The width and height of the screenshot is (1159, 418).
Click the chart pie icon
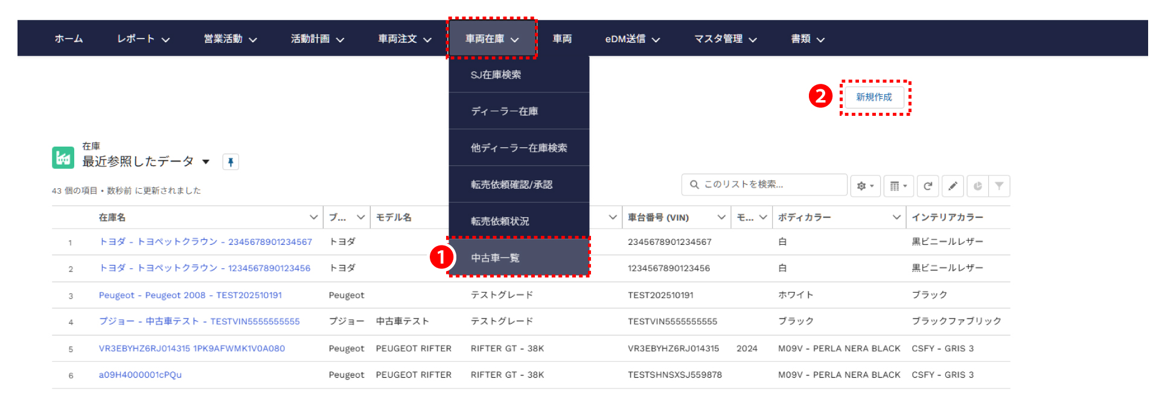977,186
